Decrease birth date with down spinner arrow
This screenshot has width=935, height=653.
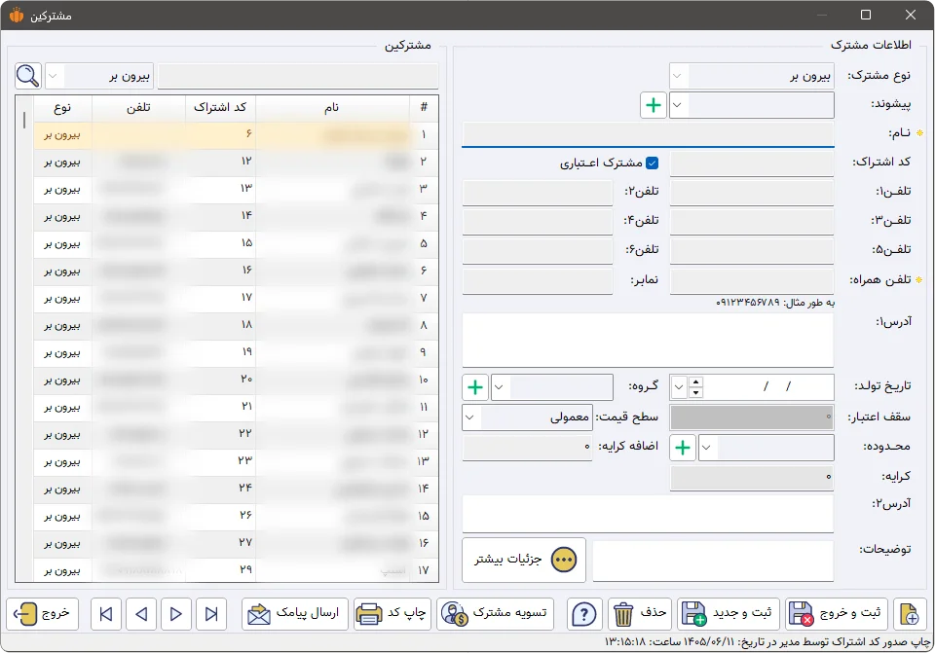pos(695,392)
